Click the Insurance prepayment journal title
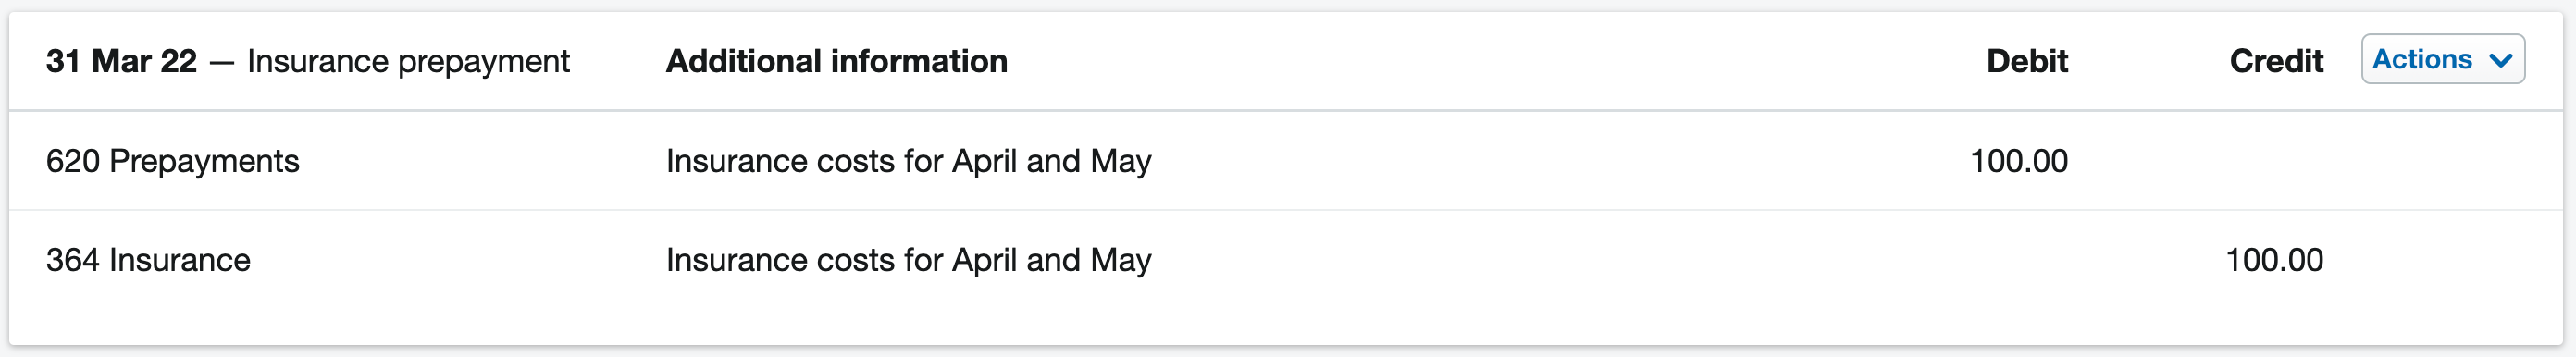This screenshot has height=357, width=2576. 408,62
